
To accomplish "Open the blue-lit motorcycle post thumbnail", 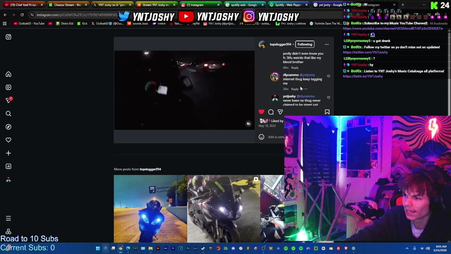I will [x=150, y=209].
